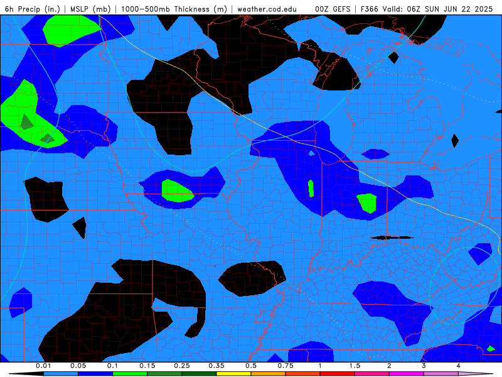
Task: Click the 0.05 legend value
Action: (78, 366)
